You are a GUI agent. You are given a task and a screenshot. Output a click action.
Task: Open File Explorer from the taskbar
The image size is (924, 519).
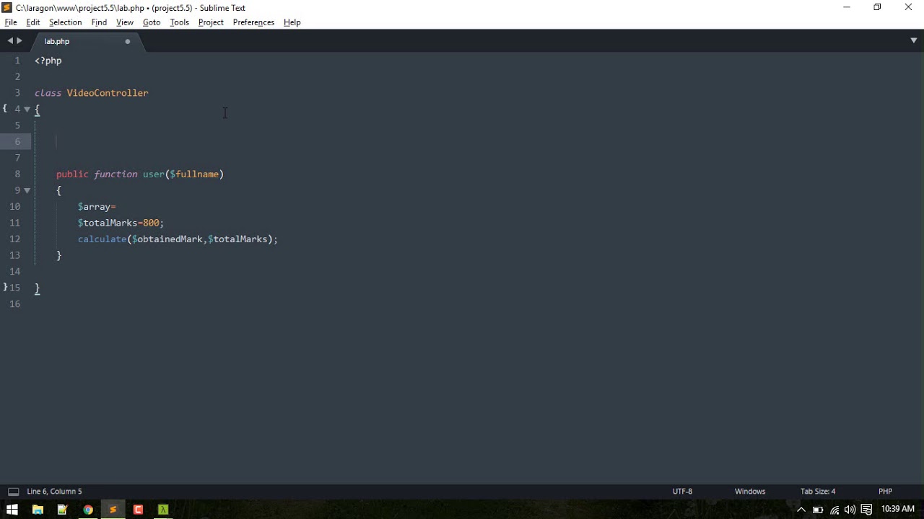tap(38, 510)
